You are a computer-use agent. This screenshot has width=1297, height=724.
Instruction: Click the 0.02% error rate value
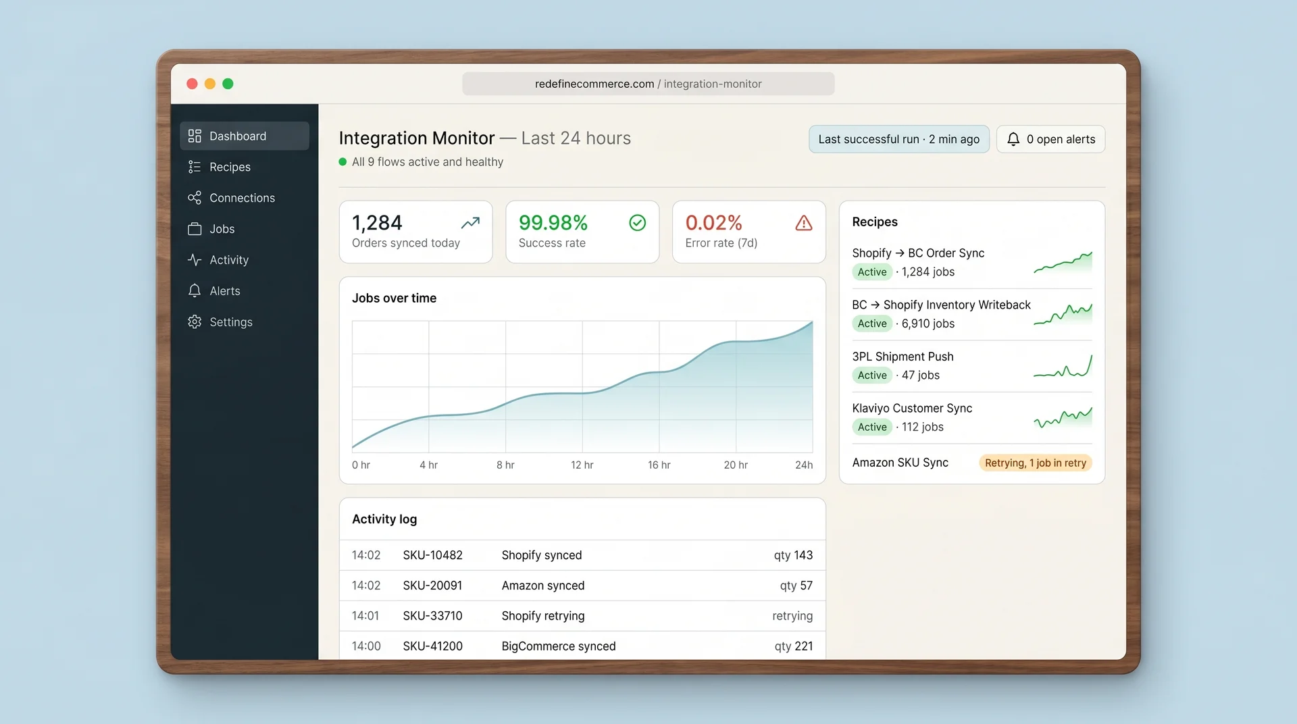pos(713,223)
